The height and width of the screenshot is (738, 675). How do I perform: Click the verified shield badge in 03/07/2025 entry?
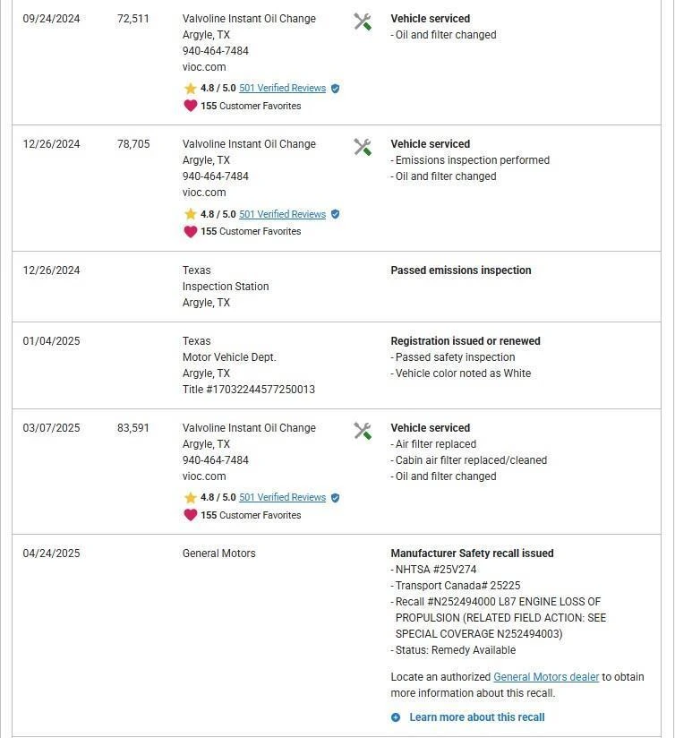coord(336,498)
